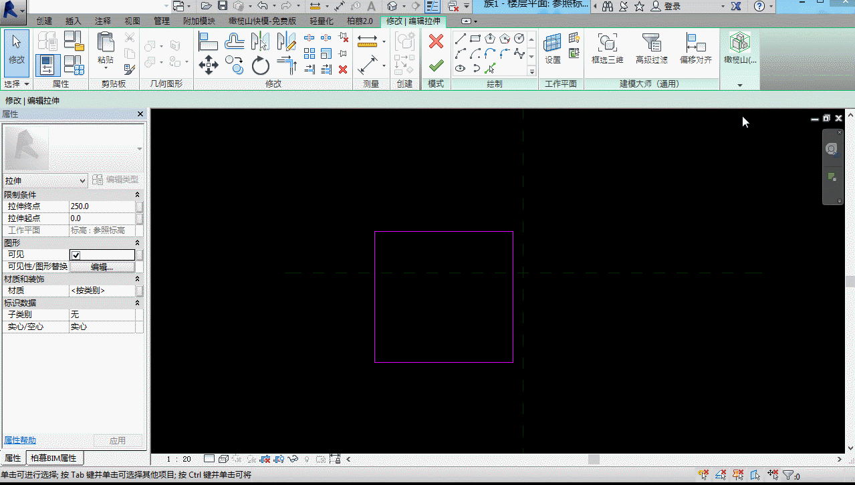Open the 注释 ribbon tab
The image size is (855, 485).
coord(103,21)
